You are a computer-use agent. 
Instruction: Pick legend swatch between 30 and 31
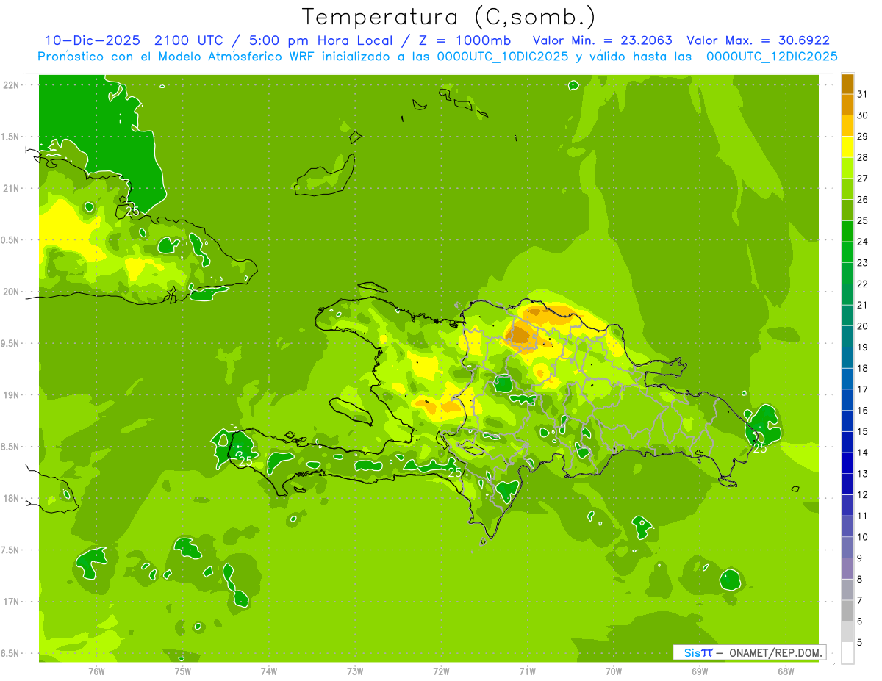point(847,104)
